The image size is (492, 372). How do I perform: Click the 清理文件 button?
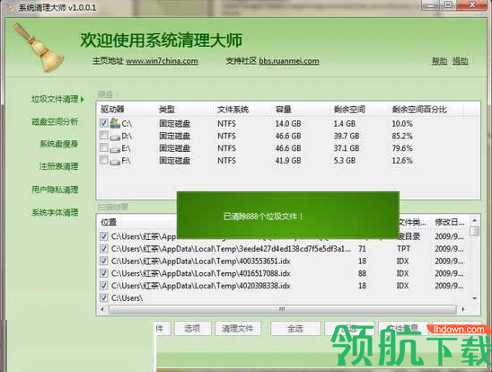238,328
